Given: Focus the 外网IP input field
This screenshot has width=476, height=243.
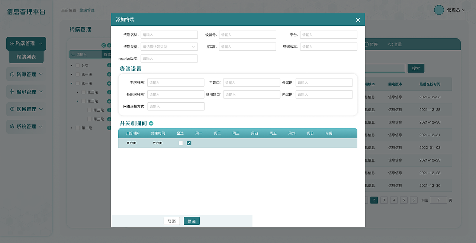Looking at the screenshot, I should 324,83.
